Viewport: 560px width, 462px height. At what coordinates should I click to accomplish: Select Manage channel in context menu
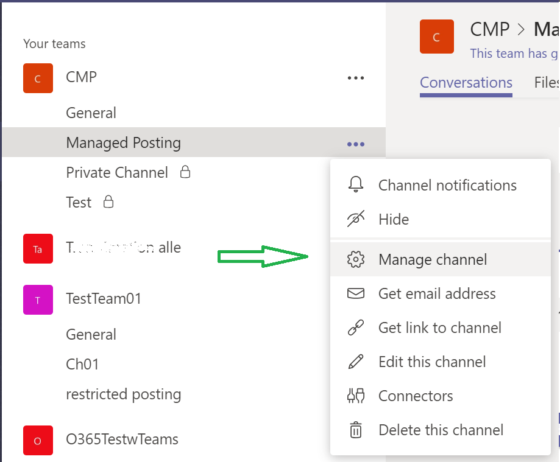pos(441,259)
